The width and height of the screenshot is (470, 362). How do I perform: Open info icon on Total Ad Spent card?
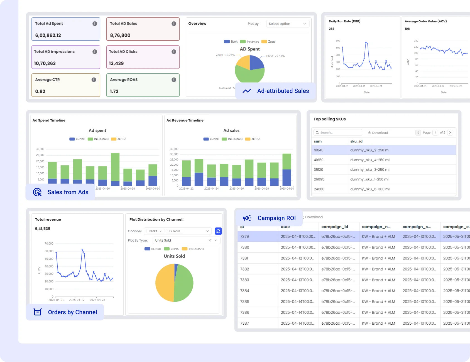95,24
